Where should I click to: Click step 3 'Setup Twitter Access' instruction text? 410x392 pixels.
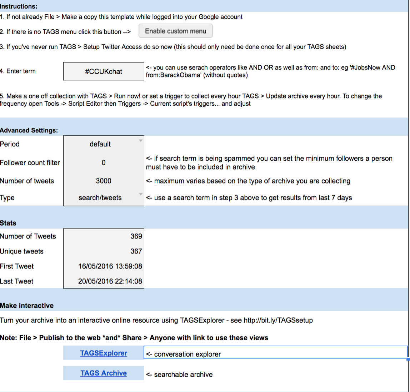click(x=173, y=47)
